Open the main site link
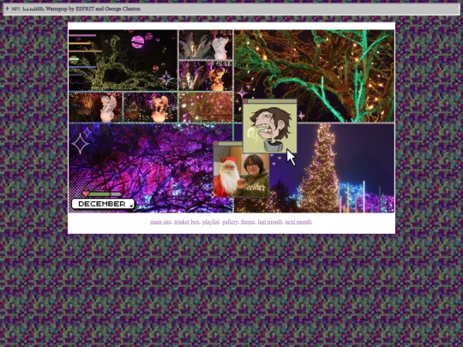Screen dimensions: 463x347 pyautogui.click(x=160, y=222)
